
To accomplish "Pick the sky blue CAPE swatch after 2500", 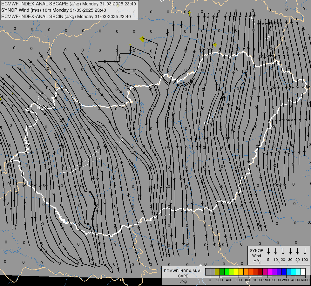I will [x=289, y=272].
